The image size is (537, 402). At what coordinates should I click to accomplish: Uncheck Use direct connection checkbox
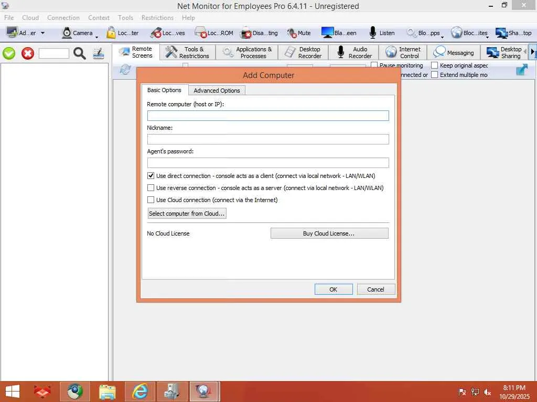[151, 176]
